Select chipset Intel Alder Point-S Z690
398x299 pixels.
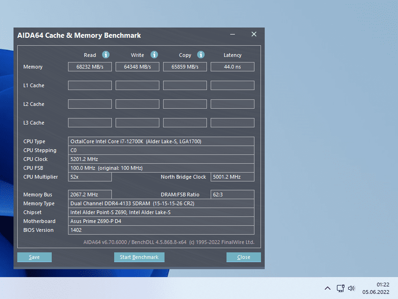(x=161, y=212)
